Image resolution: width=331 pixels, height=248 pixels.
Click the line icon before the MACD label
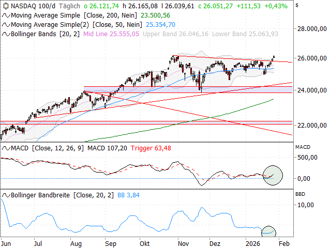6,148
